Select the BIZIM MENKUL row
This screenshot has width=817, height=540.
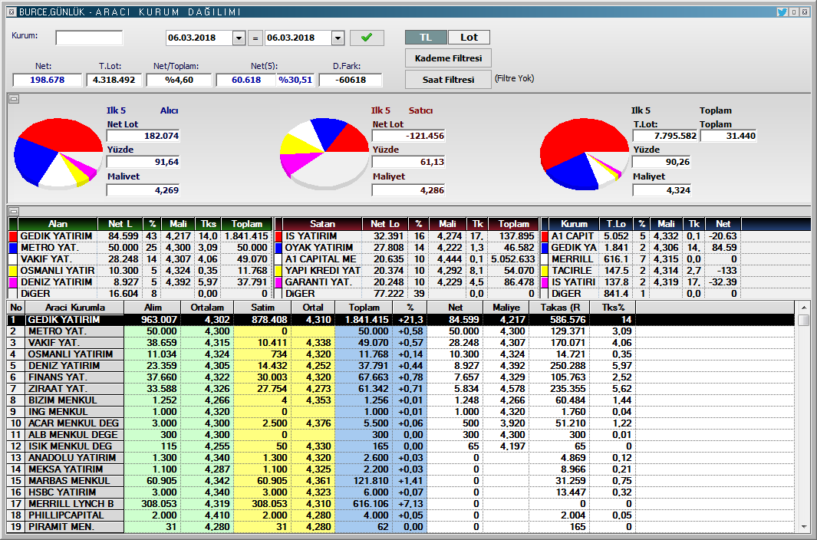point(400,400)
